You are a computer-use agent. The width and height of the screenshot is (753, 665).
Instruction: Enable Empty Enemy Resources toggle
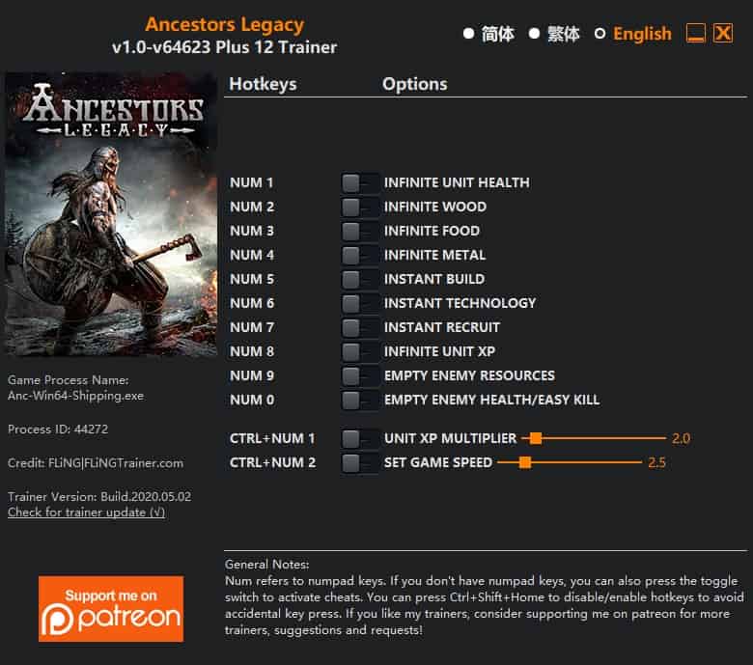point(360,375)
